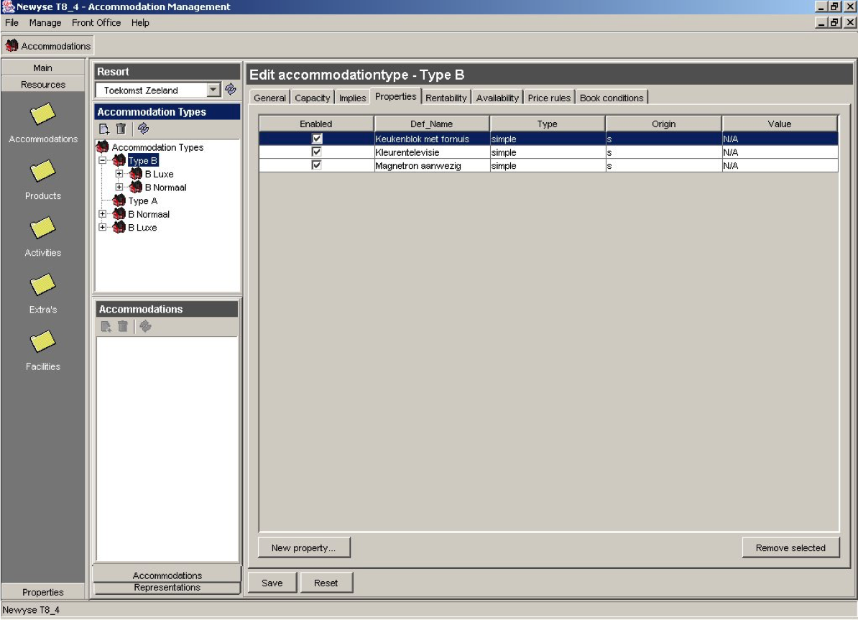
Task: Open the Front Office menu
Action: tap(96, 23)
